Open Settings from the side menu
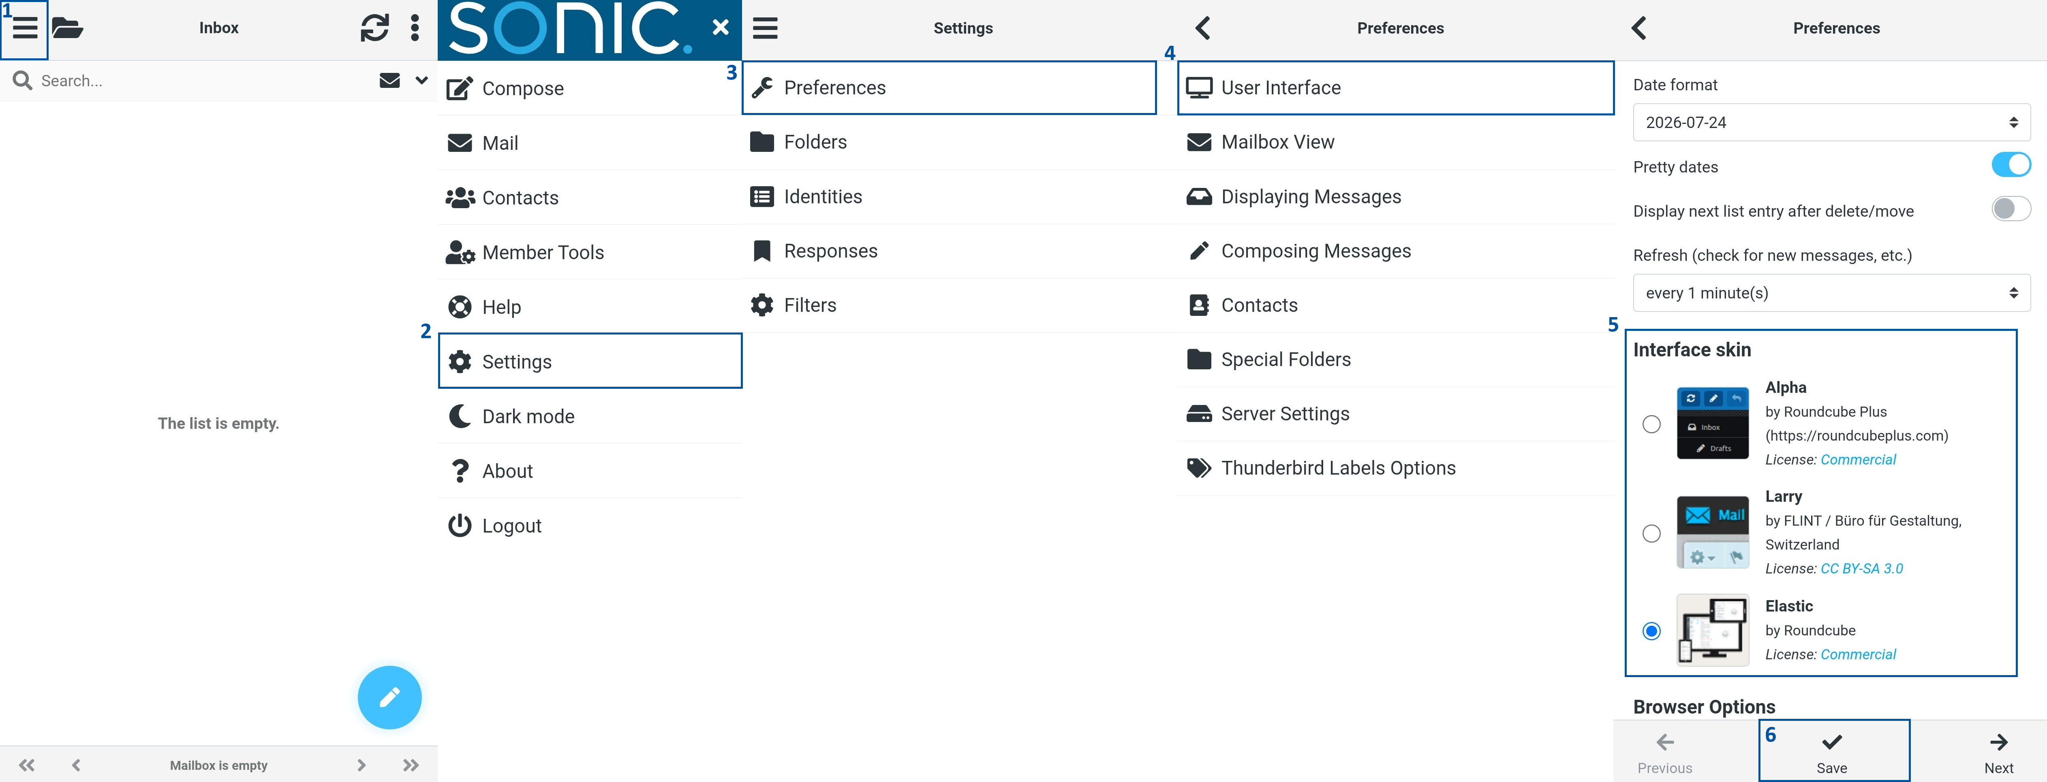This screenshot has width=2047, height=782. tap(590, 361)
